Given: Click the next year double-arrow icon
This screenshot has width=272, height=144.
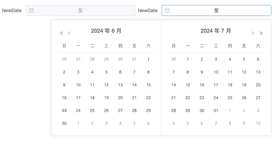Looking at the screenshot, I should (261, 33).
